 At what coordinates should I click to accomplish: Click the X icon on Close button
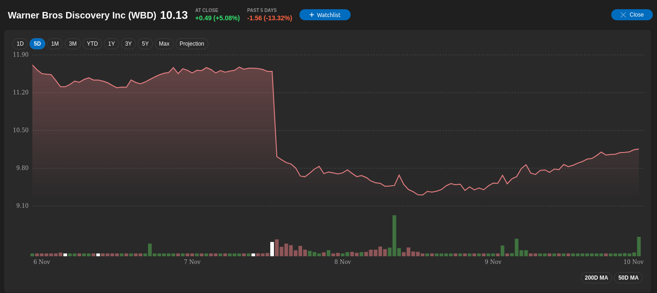click(623, 15)
